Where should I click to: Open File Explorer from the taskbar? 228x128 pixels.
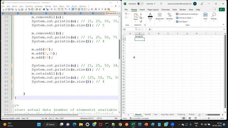pyautogui.click(x=81, y=124)
